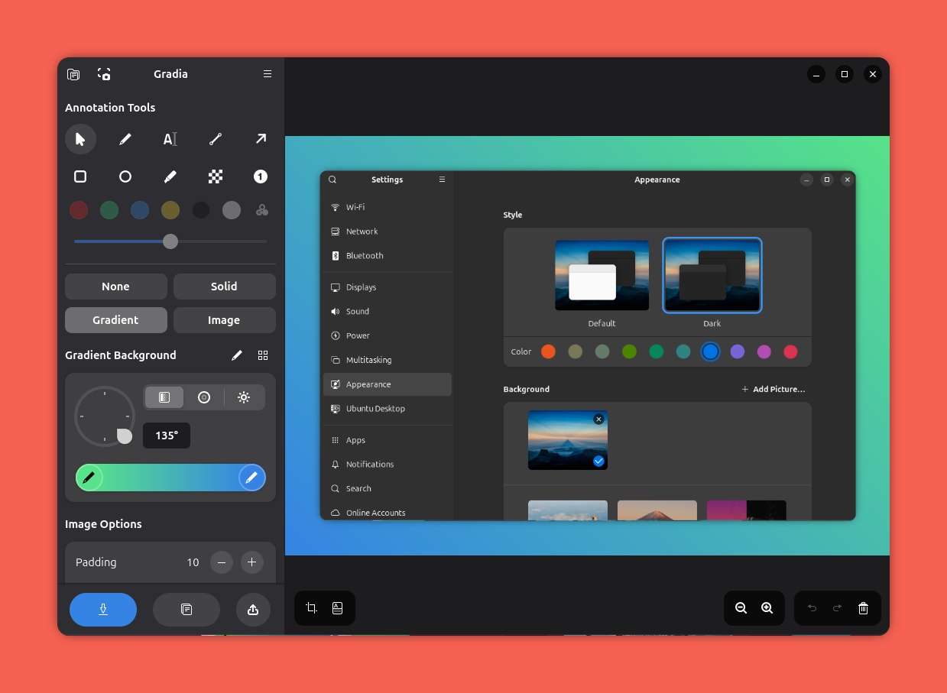Switch background type to Solid
The width and height of the screenshot is (947, 693).
(x=224, y=287)
